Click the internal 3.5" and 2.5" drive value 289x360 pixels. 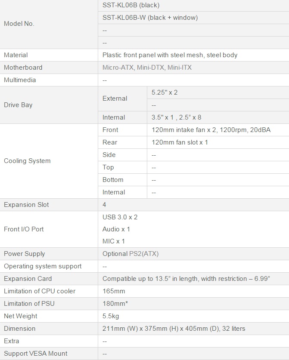click(177, 117)
